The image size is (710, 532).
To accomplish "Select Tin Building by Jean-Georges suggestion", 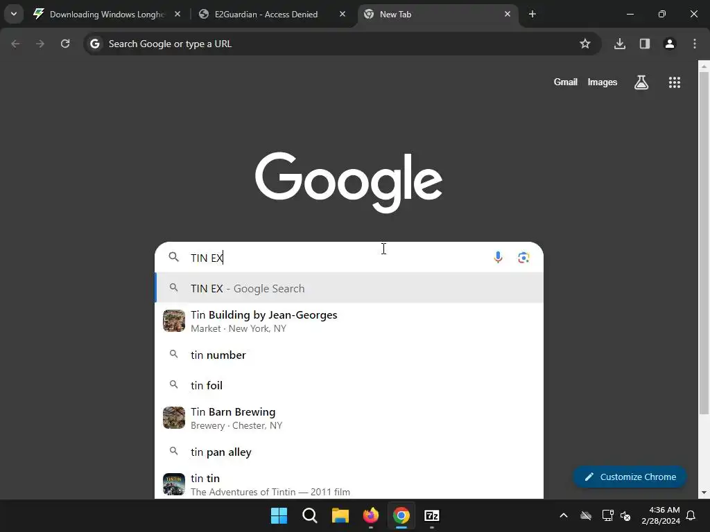I will pos(349,321).
